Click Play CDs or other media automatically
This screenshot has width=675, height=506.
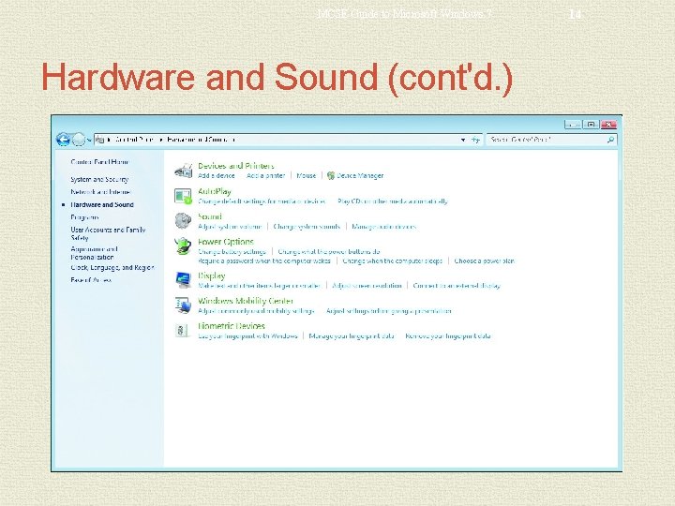tap(393, 201)
